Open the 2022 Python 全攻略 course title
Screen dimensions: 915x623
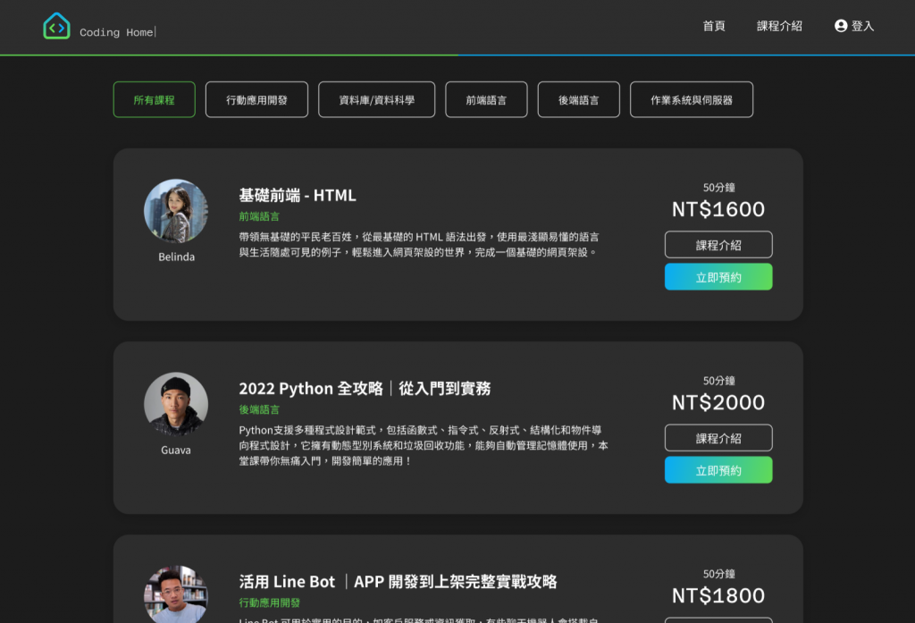(365, 388)
